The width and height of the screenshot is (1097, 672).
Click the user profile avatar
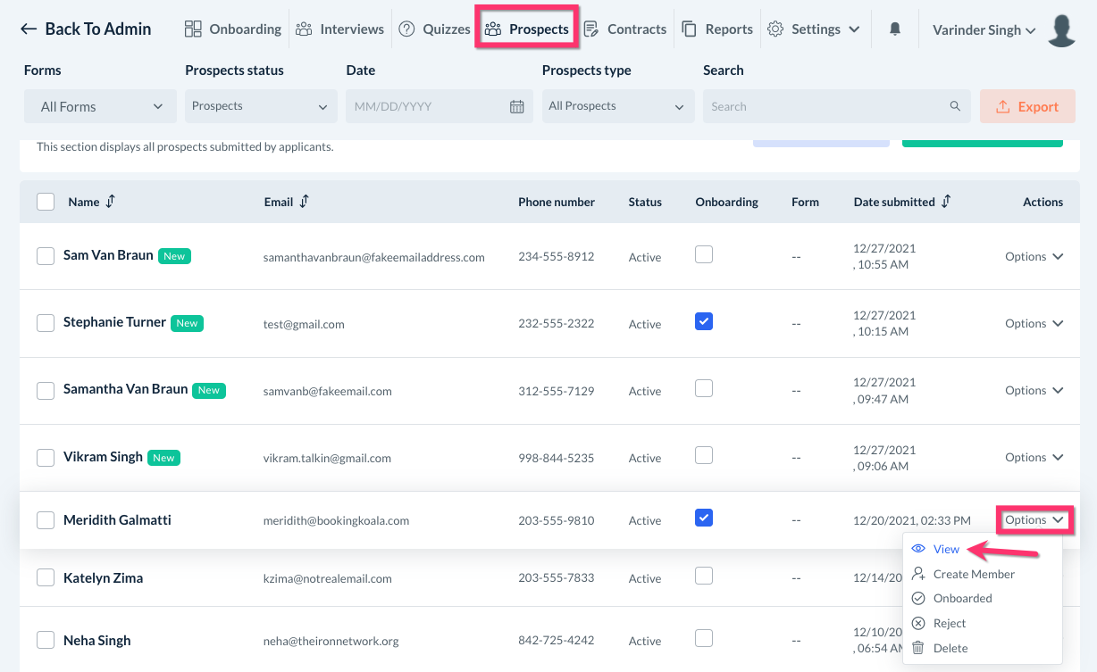click(1061, 29)
